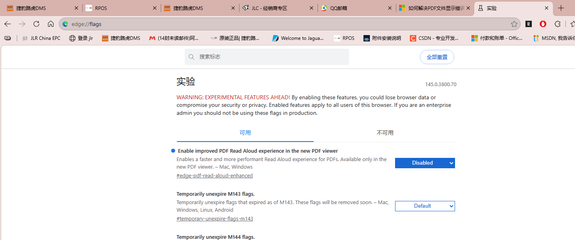This screenshot has width=575, height=240.
Task: Open the 附件安装说明 bookmark
Action: [x=382, y=38]
